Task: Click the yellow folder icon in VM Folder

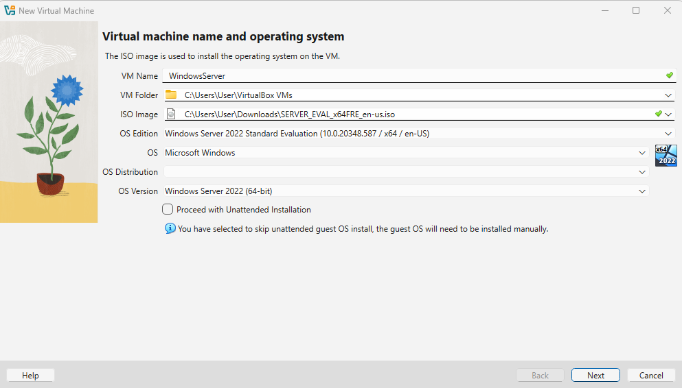Action: click(x=171, y=95)
